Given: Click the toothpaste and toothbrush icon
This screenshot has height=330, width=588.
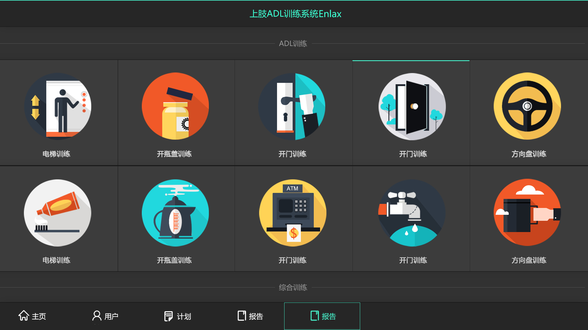Looking at the screenshot, I should [58, 213].
